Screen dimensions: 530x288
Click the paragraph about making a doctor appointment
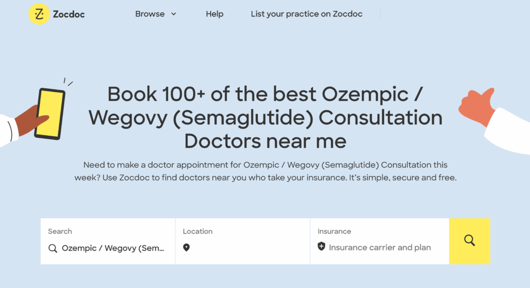pyautogui.click(x=266, y=171)
